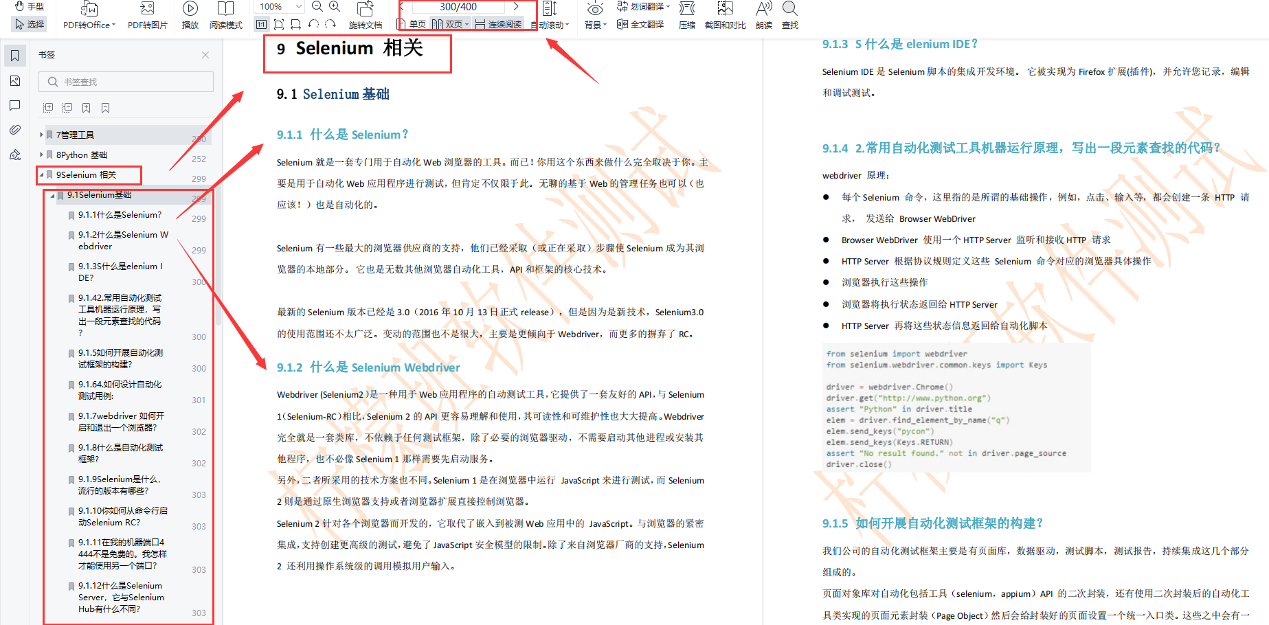
Task: Click the 300/400 page number field
Action: (x=458, y=6)
